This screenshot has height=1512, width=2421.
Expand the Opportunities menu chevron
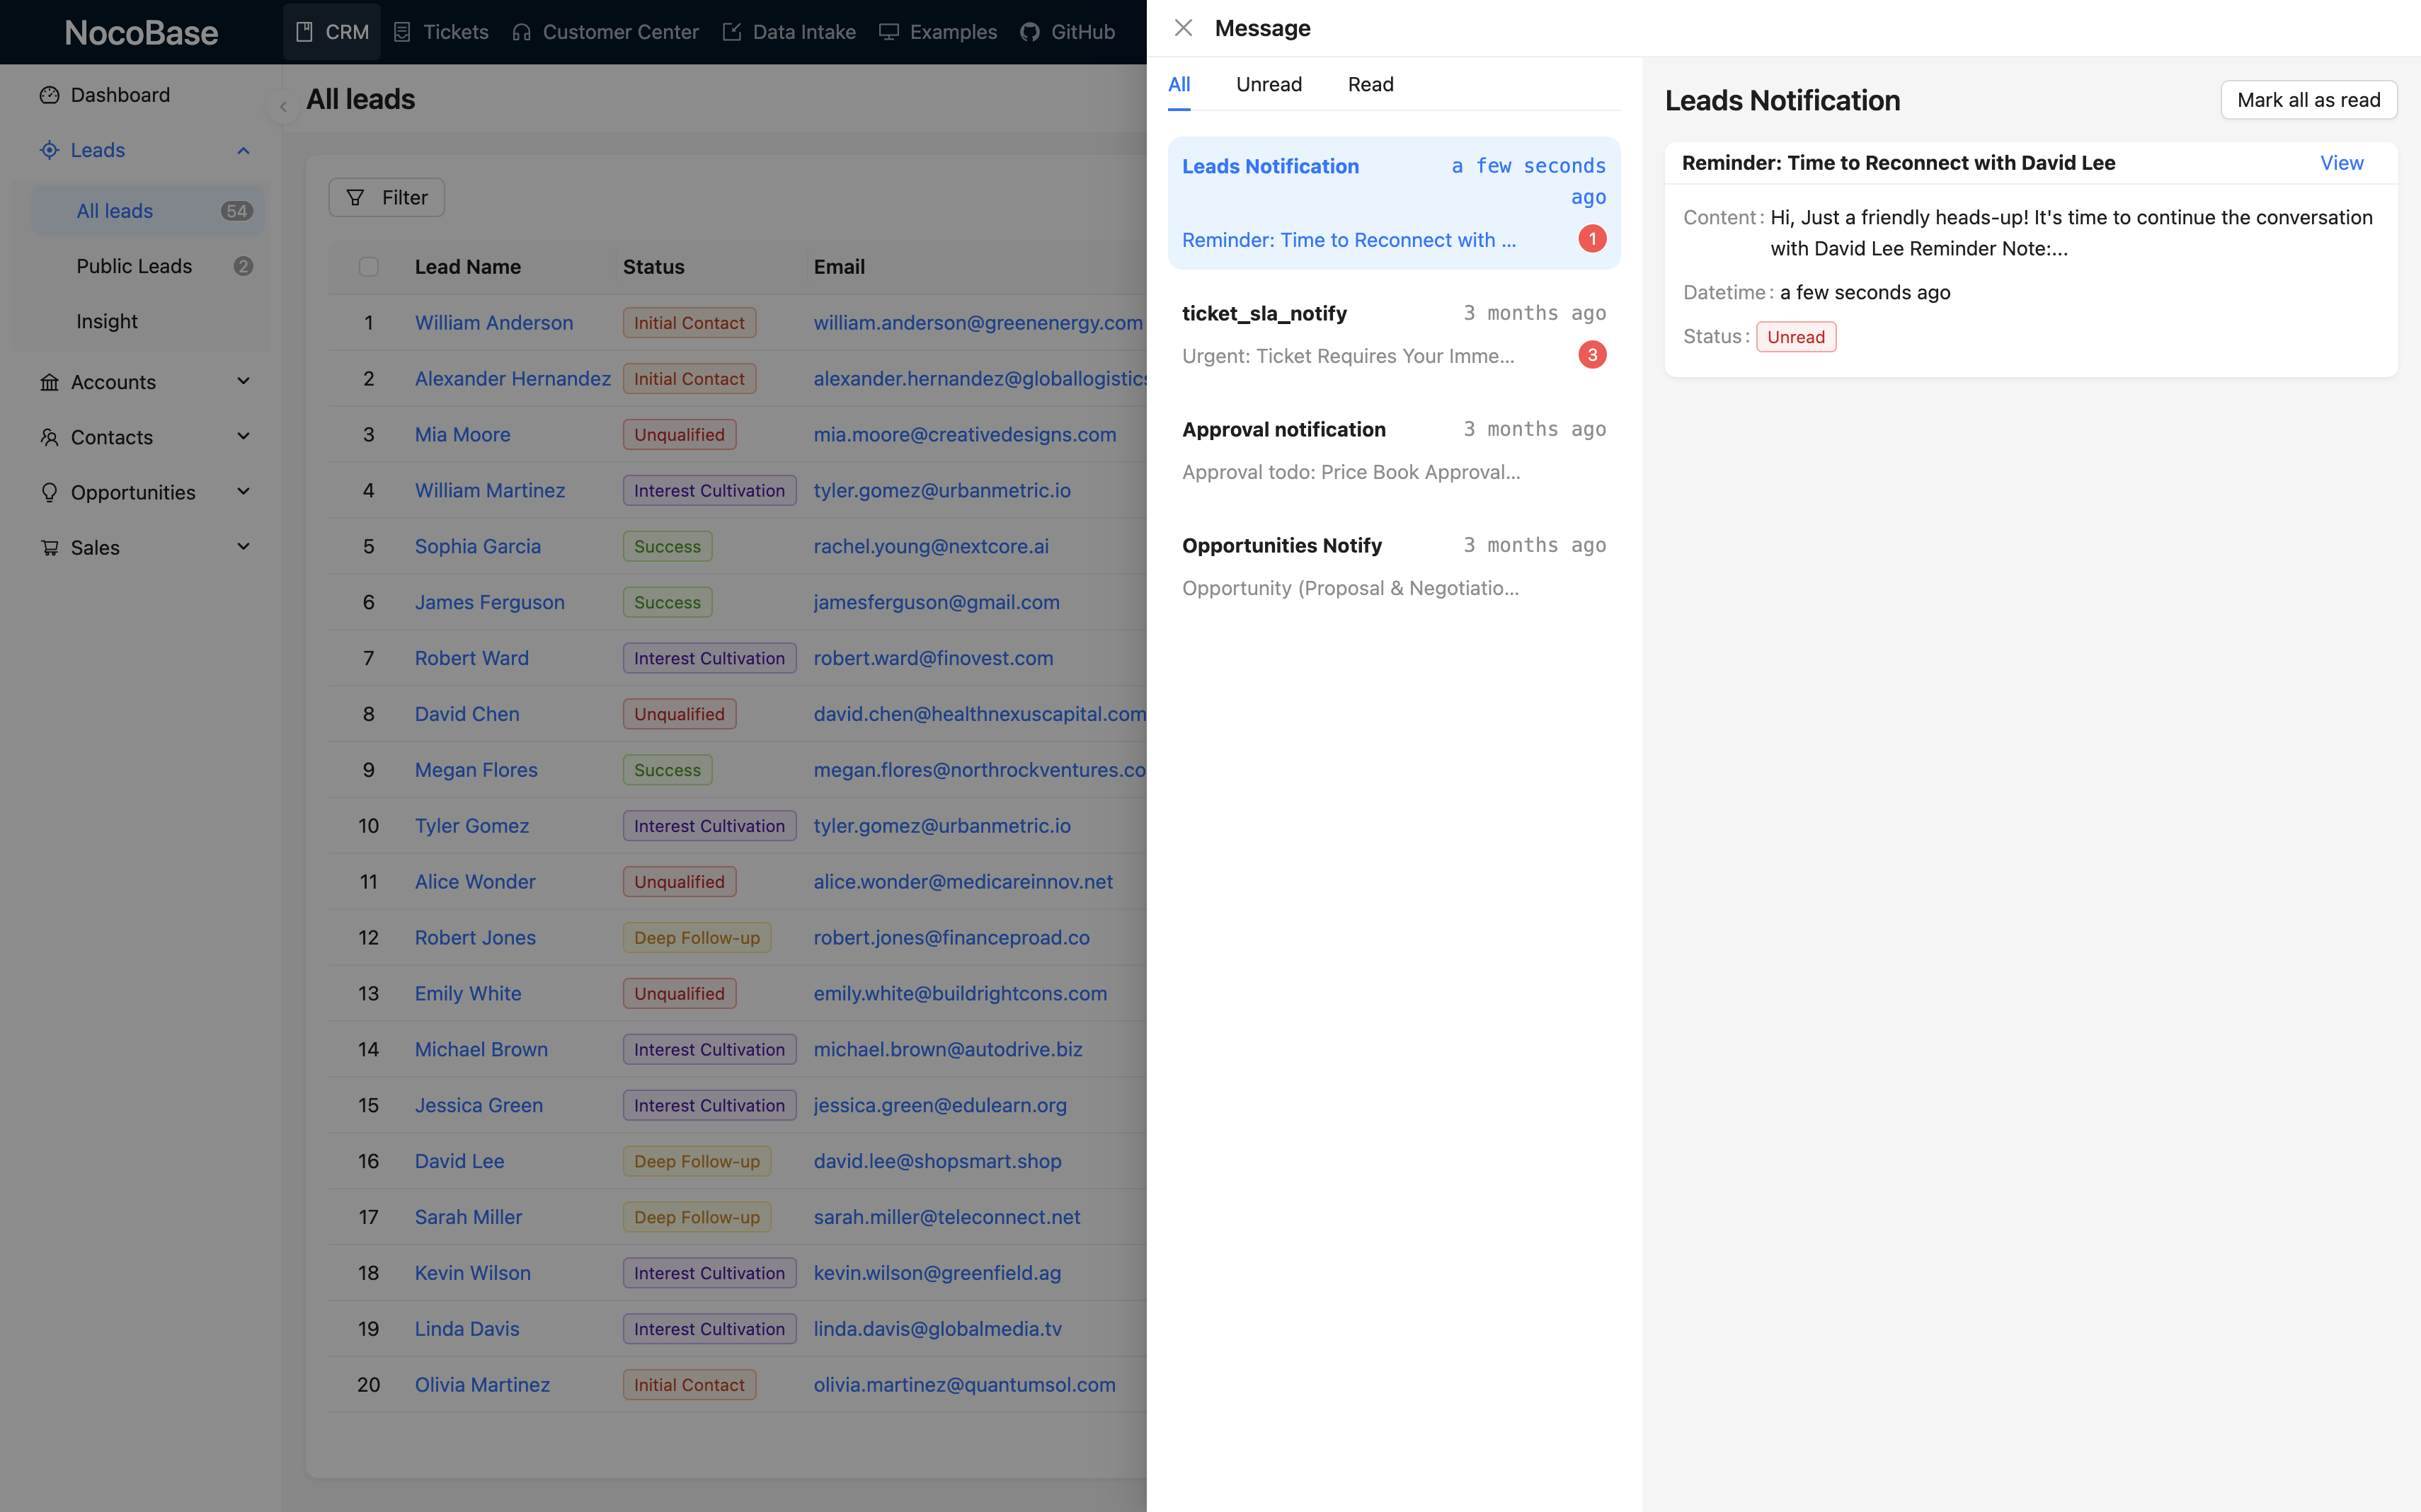243,491
